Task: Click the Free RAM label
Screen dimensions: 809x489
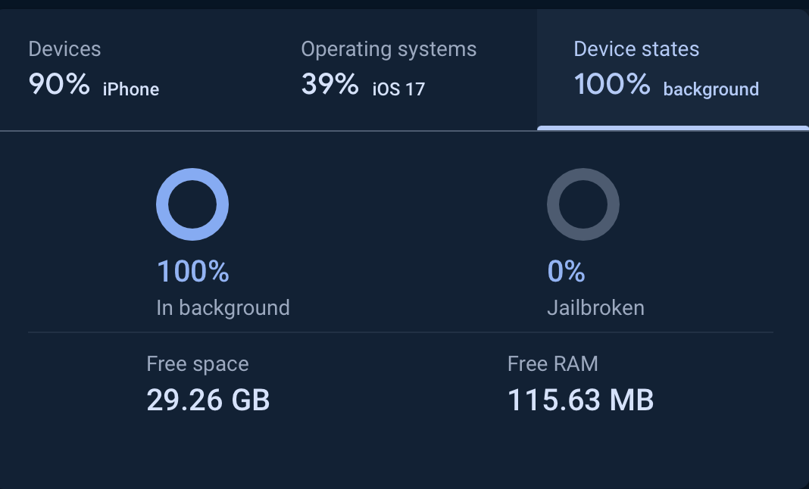Action: tap(553, 364)
